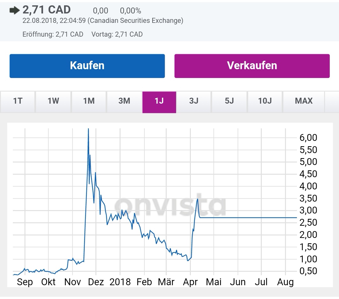339x299 pixels.
Task: Select the 3M time range
Action: (123, 101)
